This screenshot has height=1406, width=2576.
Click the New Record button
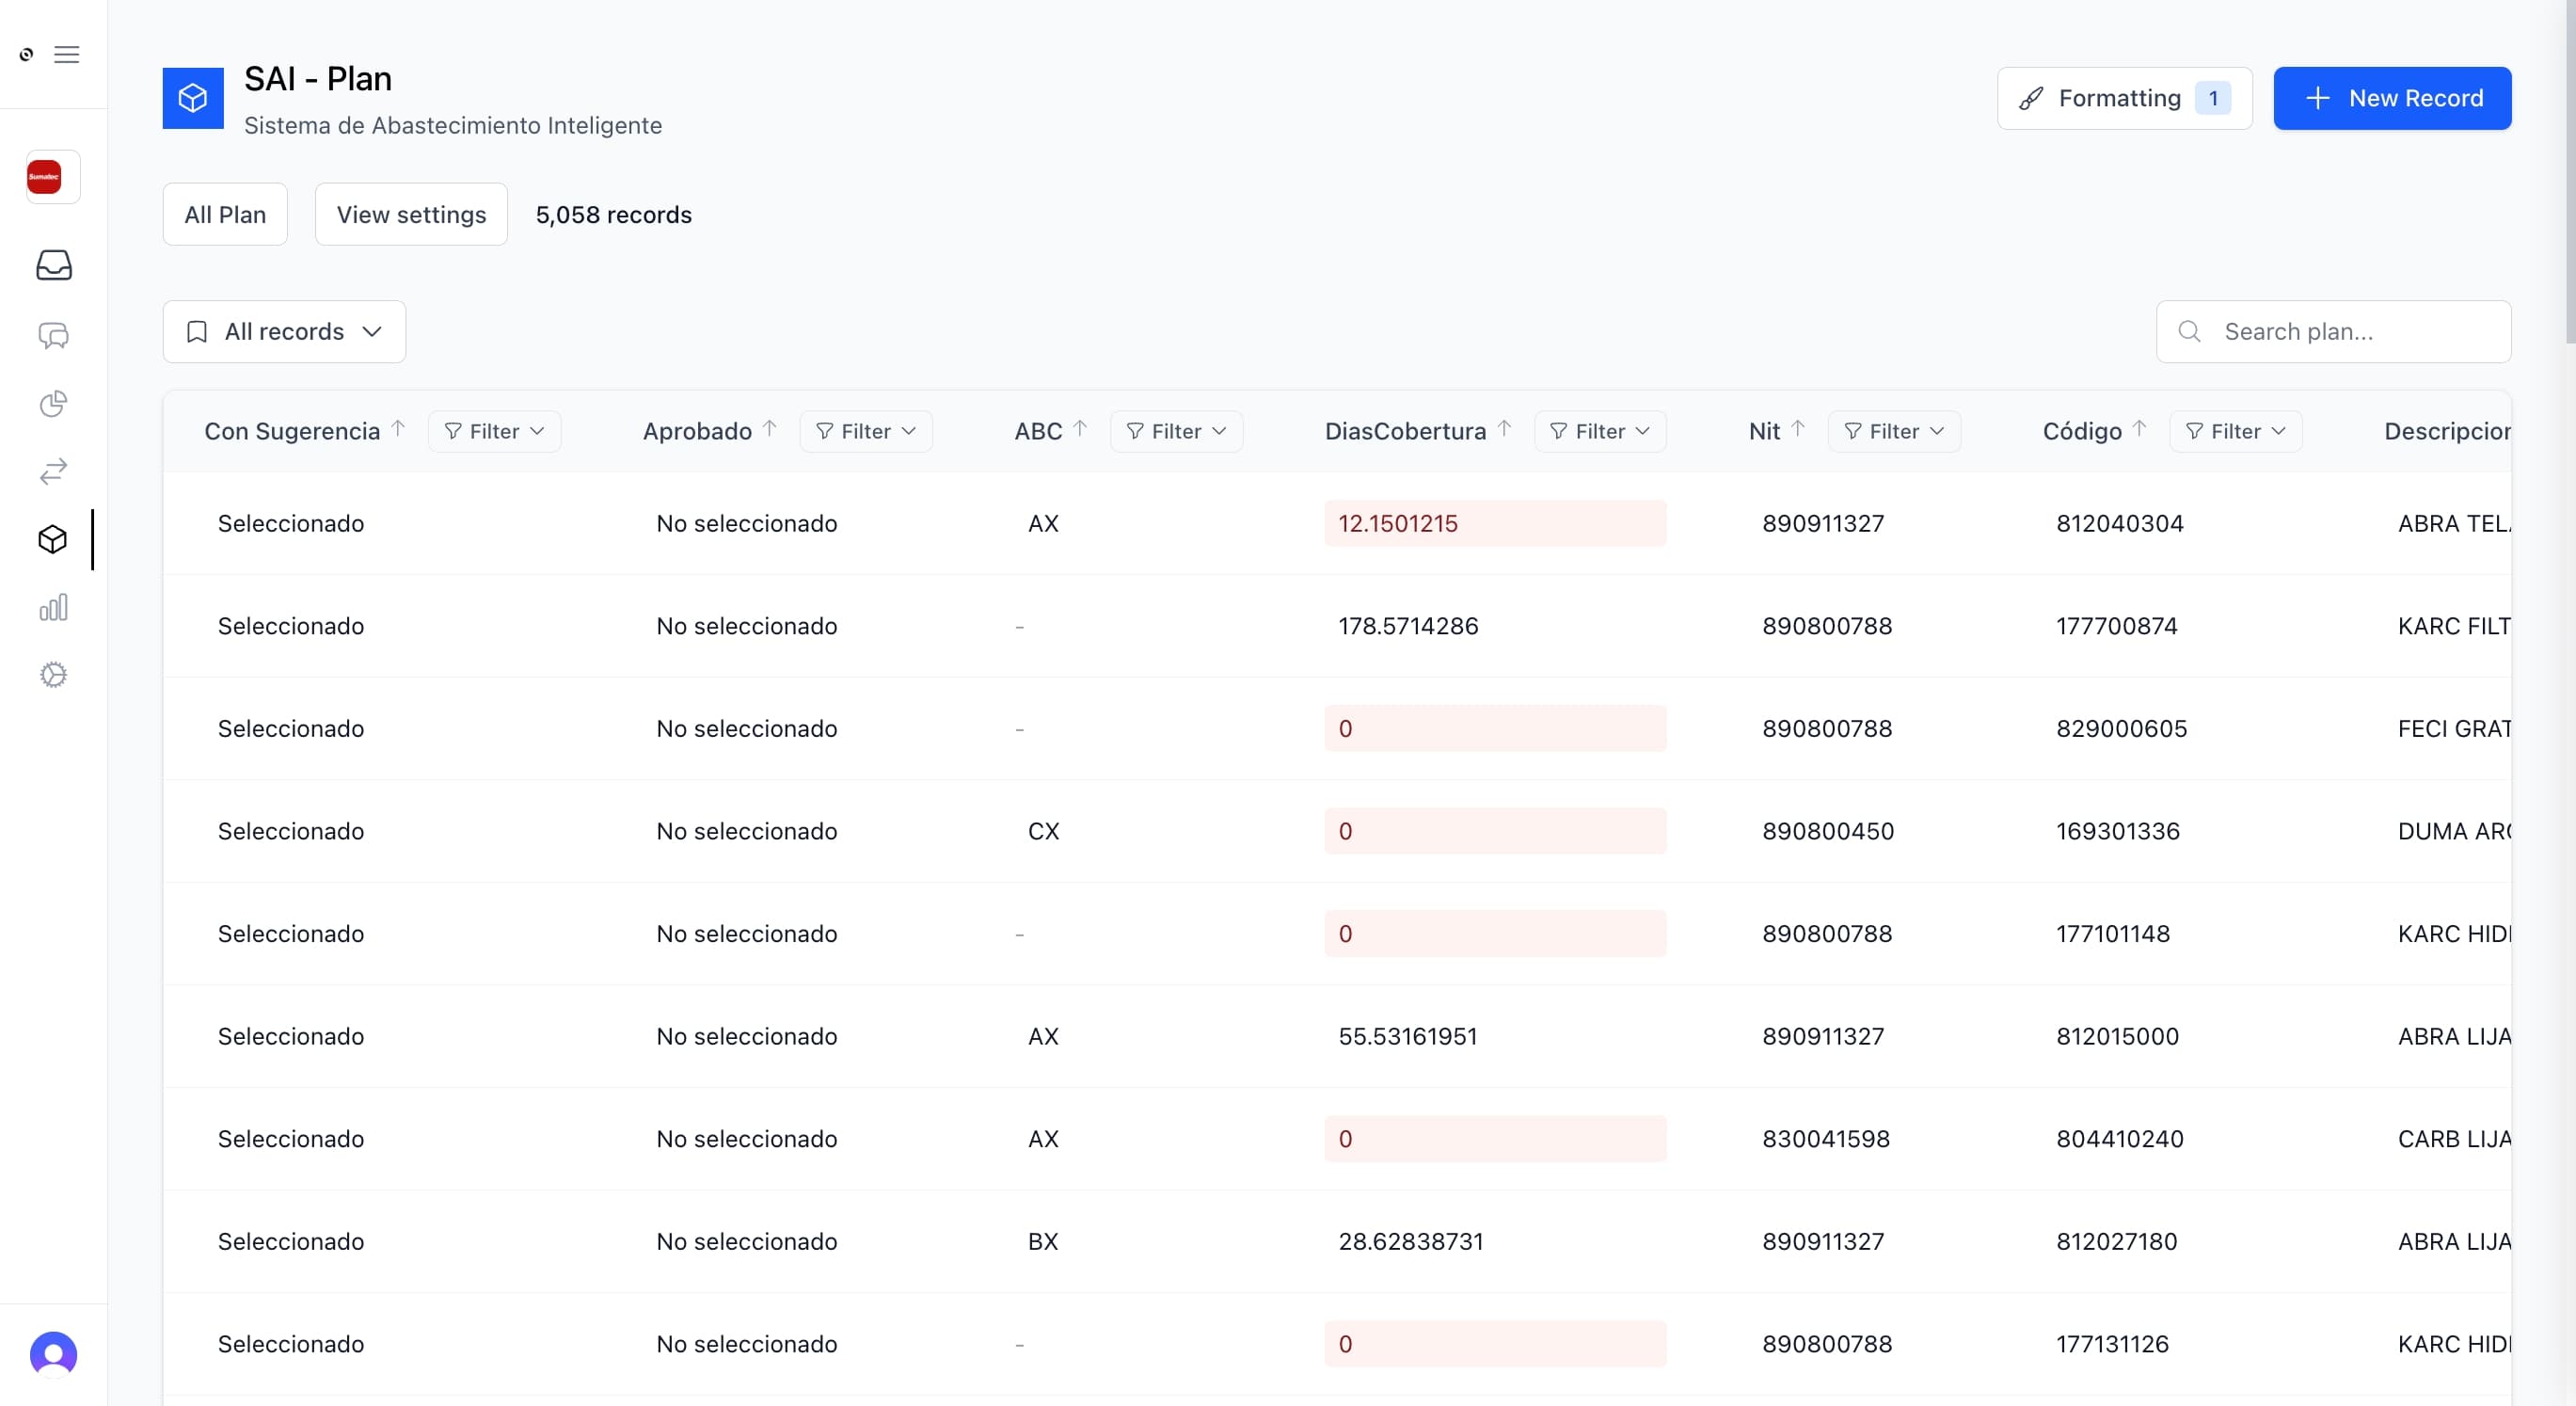pos(2392,98)
